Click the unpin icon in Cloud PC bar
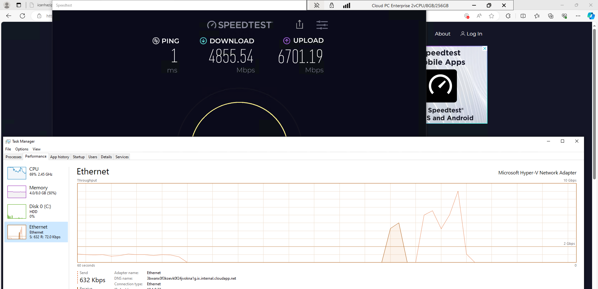598x289 pixels. point(317,5)
